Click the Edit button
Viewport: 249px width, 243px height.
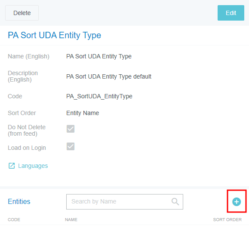tap(231, 13)
